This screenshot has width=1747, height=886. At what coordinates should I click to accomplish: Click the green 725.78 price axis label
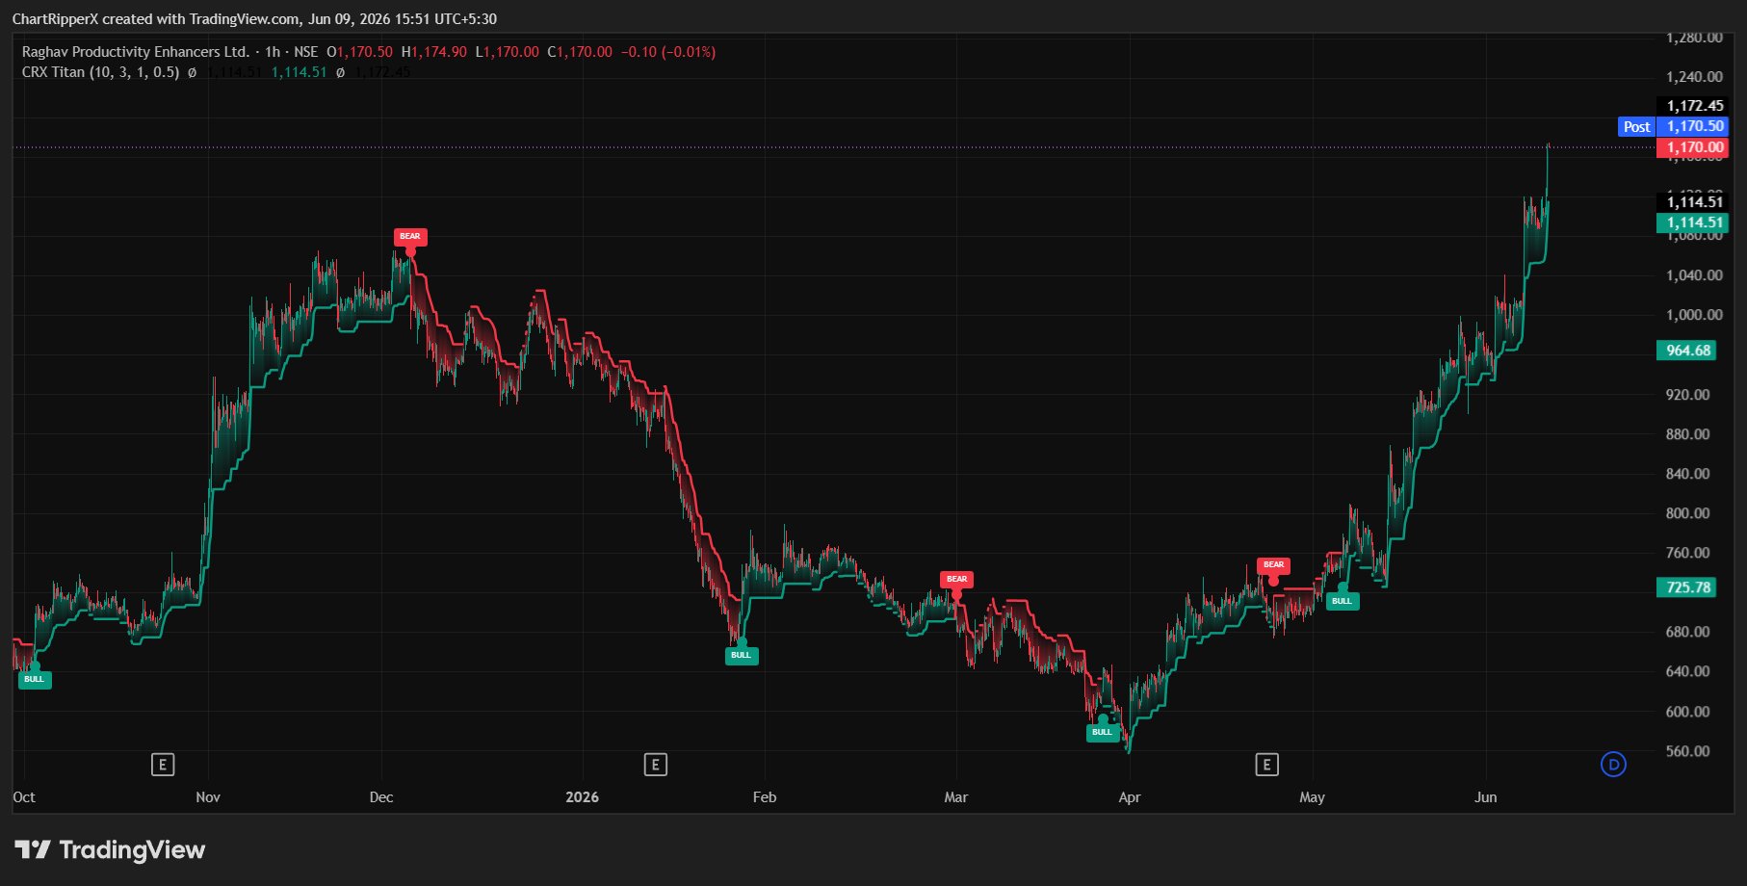pos(1687,587)
